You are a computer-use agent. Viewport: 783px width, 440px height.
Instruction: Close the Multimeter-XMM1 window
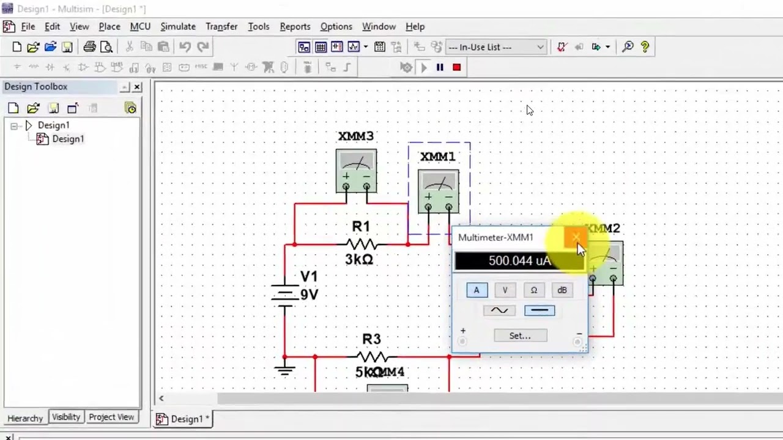coord(576,237)
